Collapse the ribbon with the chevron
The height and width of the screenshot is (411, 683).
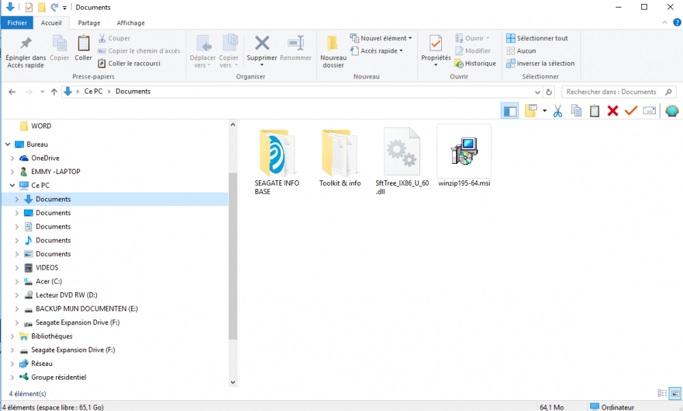(x=665, y=23)
